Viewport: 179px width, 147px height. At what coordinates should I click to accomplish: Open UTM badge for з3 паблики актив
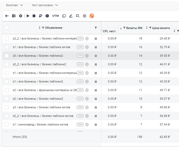coord(80,107)
